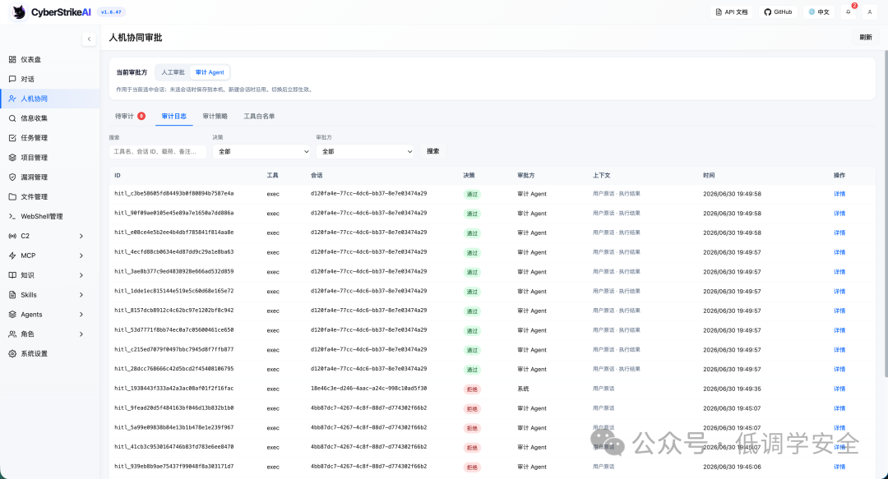The height and width of the screenshot is (479, 888).
Task: Click the 刷新 refresh button
Action: (x=865, y=37)
